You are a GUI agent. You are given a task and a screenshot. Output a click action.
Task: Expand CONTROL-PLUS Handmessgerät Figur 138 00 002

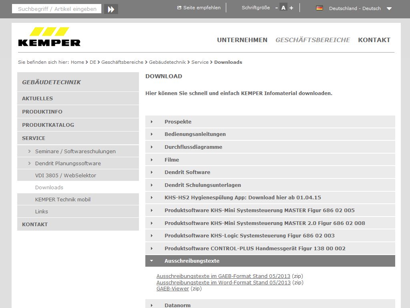coord(270,249)
